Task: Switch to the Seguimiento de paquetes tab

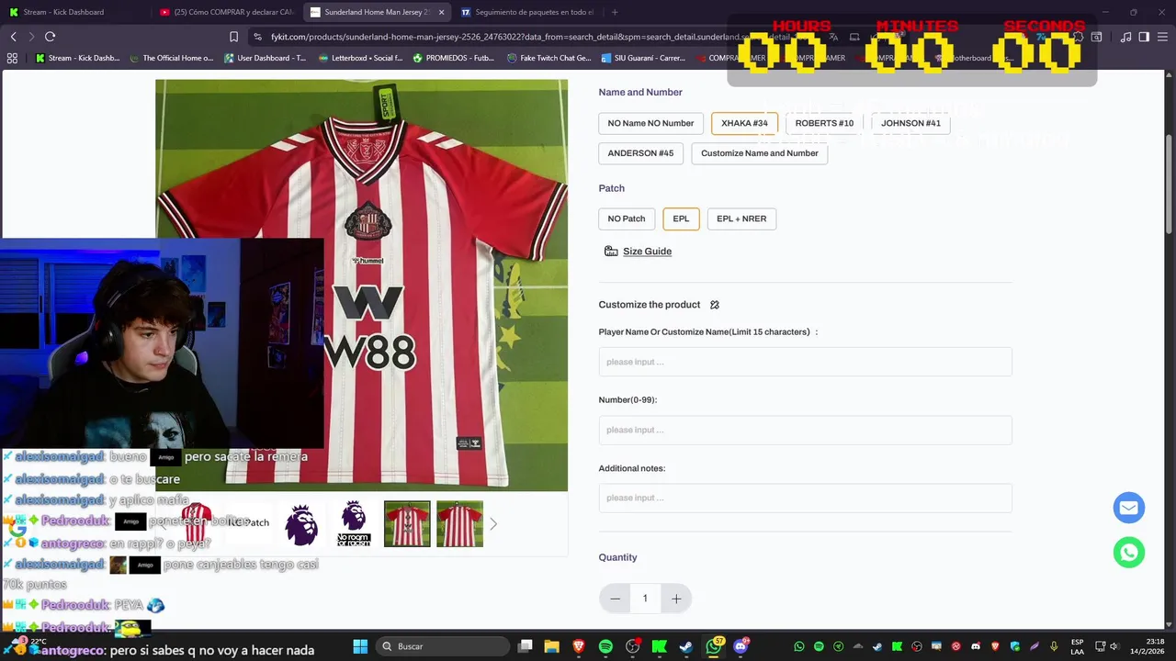Action: (x=529, y=12)
